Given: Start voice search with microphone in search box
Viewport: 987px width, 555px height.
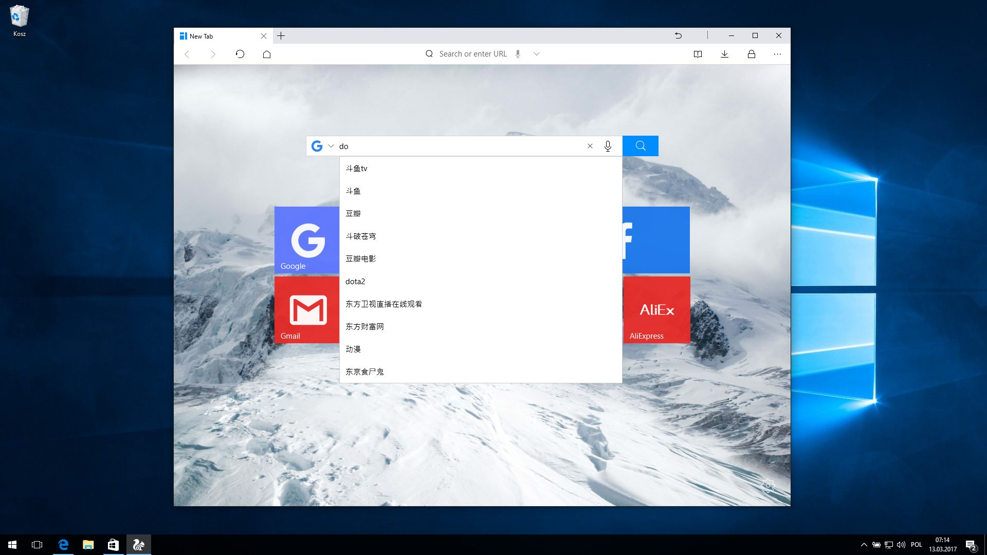Looking at the screenshot, I should [608, 146].
